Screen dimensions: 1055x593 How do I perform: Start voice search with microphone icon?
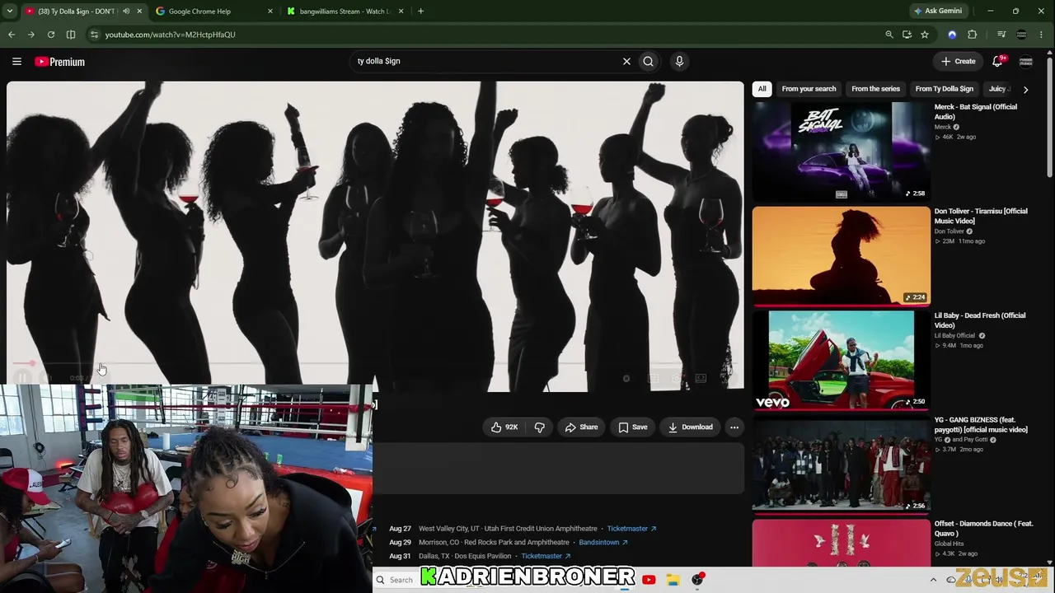(x=679, y=61)
